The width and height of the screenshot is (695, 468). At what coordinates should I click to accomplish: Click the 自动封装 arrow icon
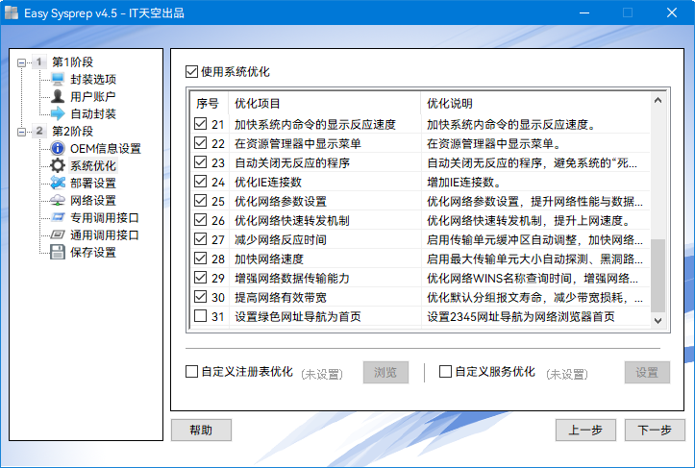58,113
